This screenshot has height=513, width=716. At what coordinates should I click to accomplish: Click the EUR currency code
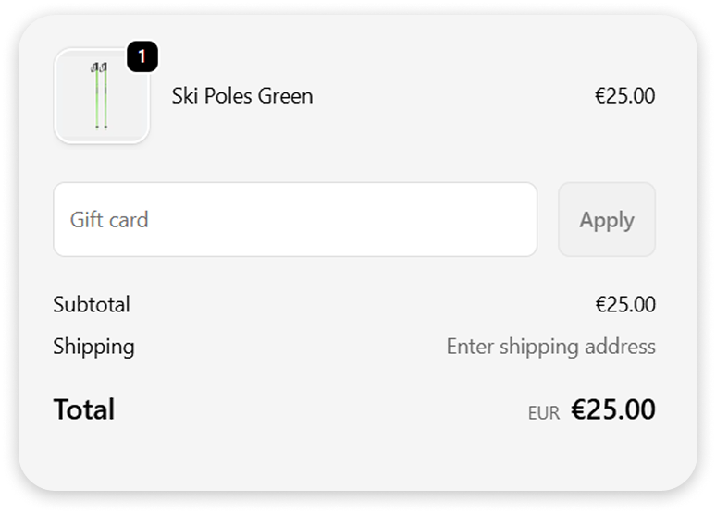pos(544,413)
